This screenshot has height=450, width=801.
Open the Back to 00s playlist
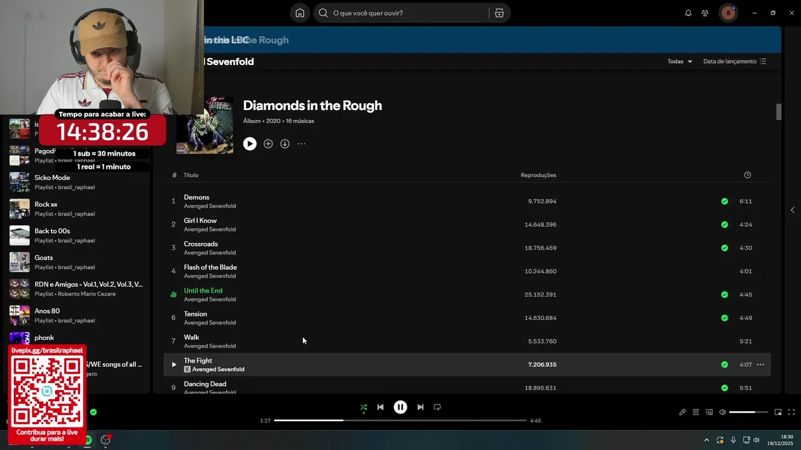(76, 236)
